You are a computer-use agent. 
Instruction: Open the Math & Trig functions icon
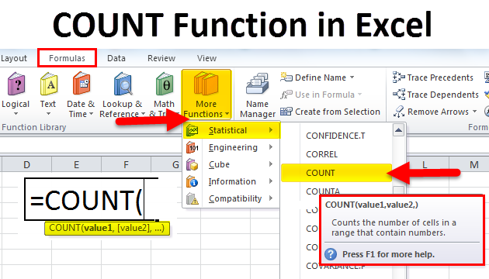click(165, 84)
